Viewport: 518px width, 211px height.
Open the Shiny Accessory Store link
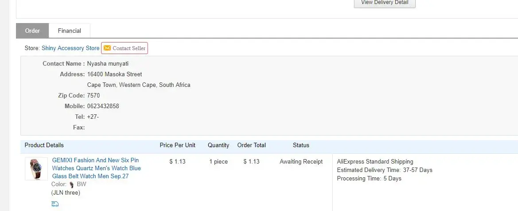tap(70, 48)
